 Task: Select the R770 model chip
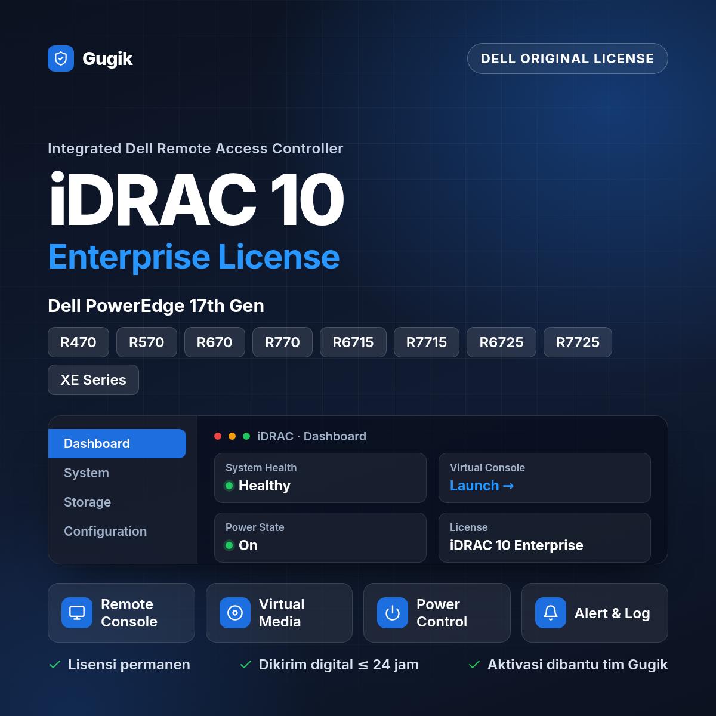(282, 342)
